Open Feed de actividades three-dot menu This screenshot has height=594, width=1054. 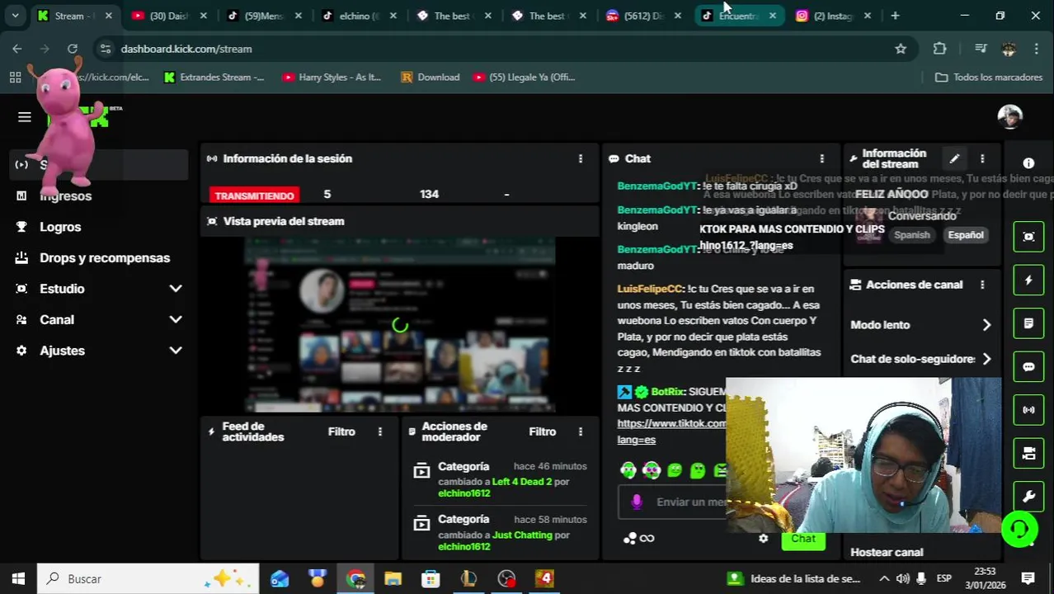tap(380, 431)
